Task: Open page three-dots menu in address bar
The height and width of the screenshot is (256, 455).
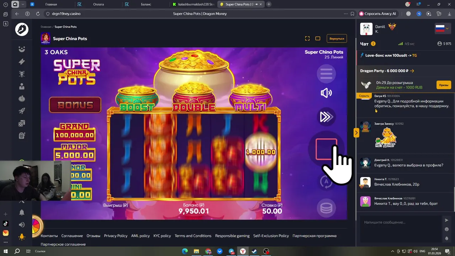Action: point(346,14)
